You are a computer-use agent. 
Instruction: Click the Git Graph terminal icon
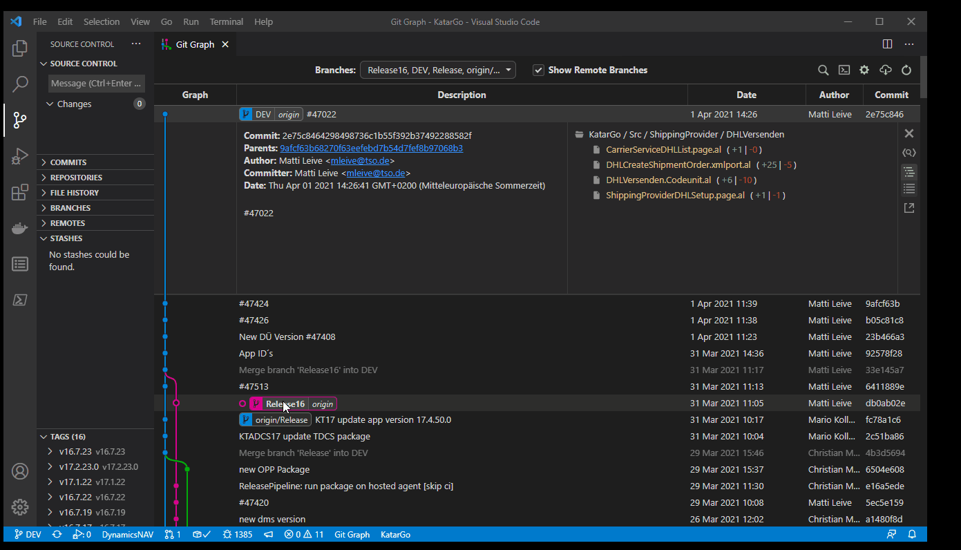click(x=844, y=70)
